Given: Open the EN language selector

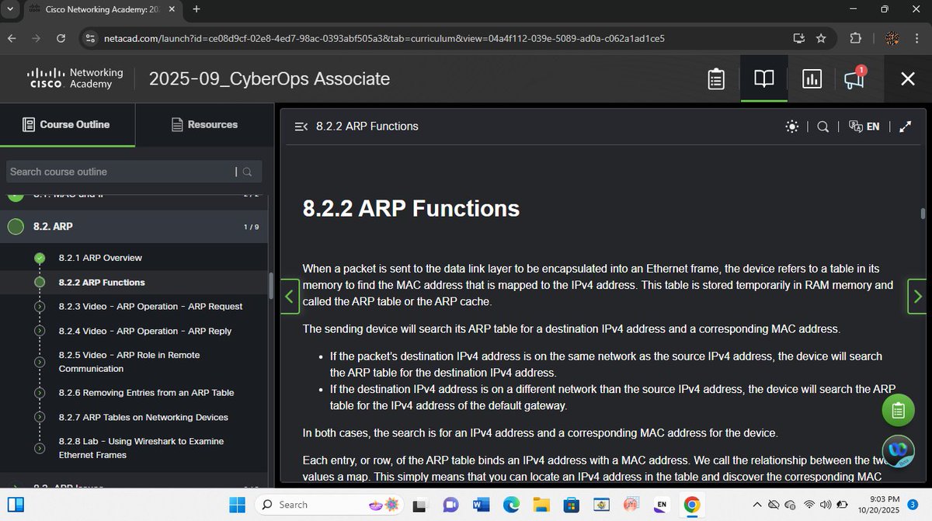Looking at the screenshot, I should [864, 127].
